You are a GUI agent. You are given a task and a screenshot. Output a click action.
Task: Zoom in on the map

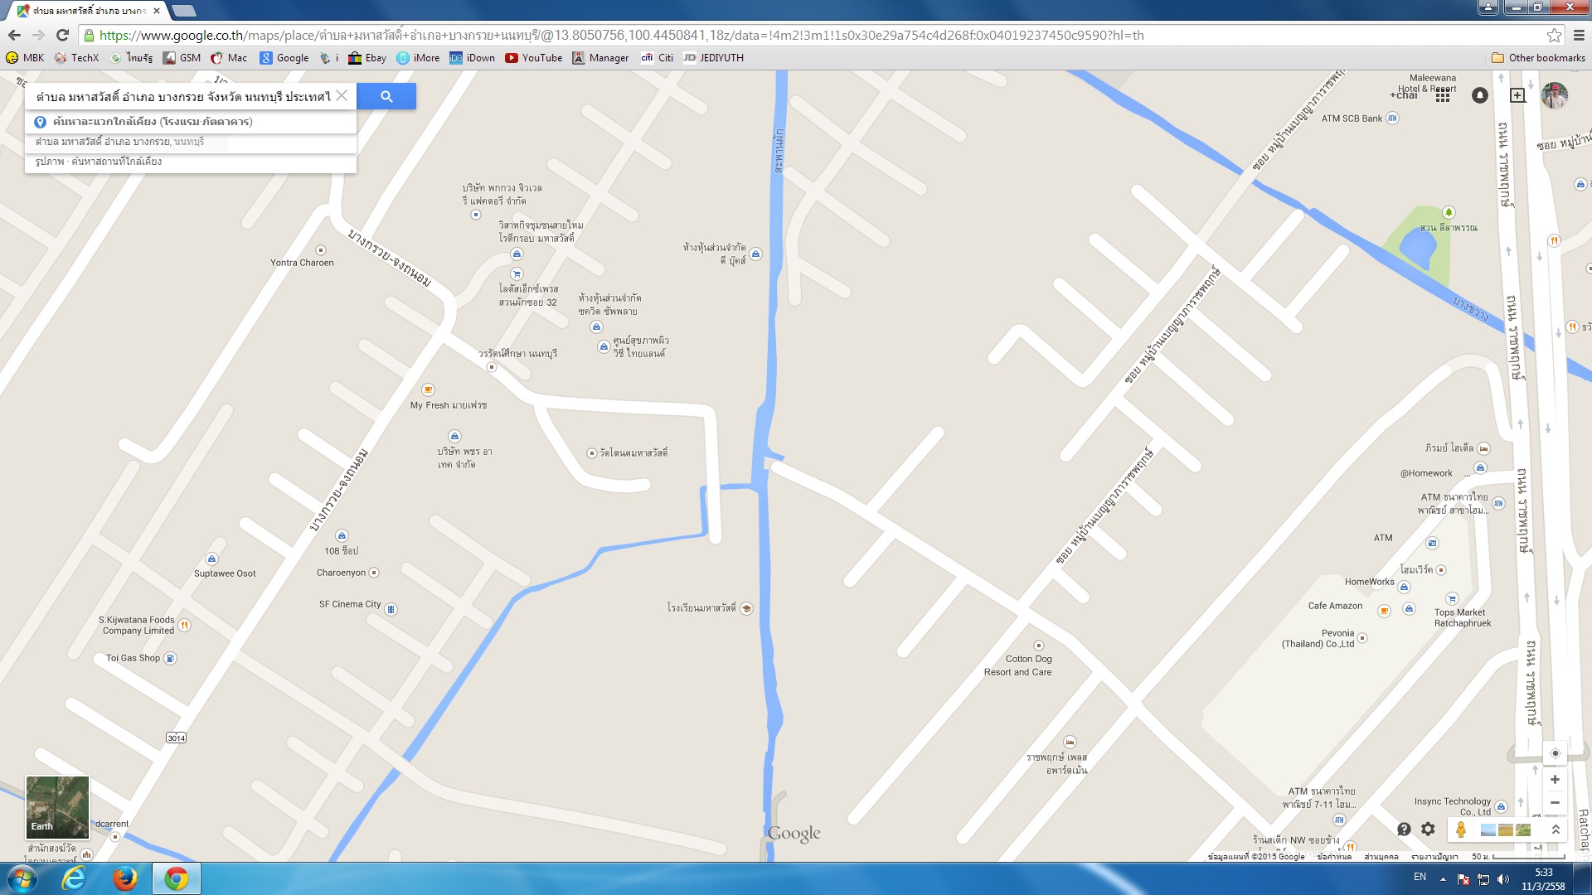[x=1556, y=780]
